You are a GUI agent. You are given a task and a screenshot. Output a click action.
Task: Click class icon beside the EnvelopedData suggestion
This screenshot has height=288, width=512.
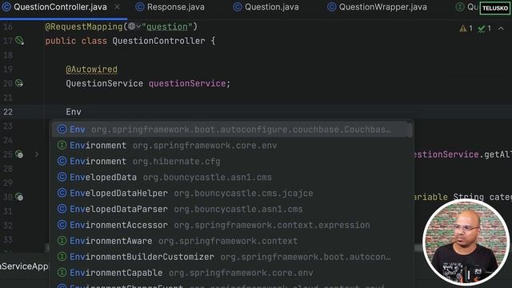[x=62, y=177]
